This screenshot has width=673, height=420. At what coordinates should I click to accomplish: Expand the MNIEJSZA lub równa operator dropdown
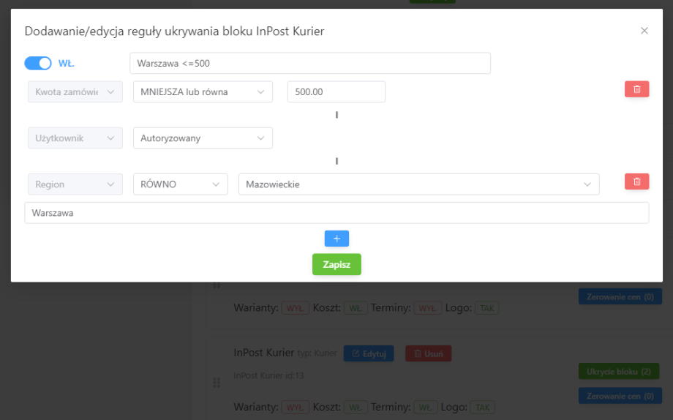tap(203, 92)
